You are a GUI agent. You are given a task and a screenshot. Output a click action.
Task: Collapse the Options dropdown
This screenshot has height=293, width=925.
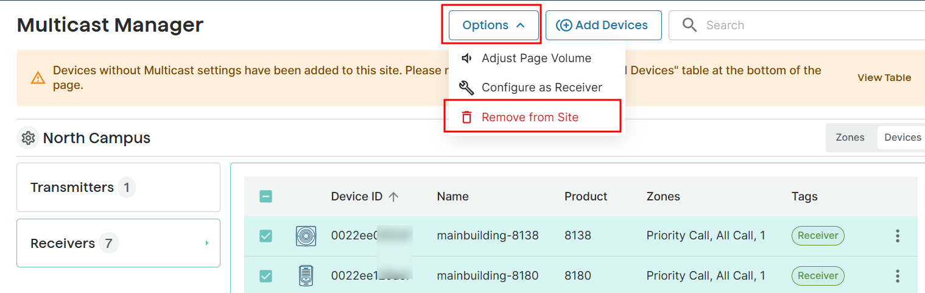coord(494,25)
